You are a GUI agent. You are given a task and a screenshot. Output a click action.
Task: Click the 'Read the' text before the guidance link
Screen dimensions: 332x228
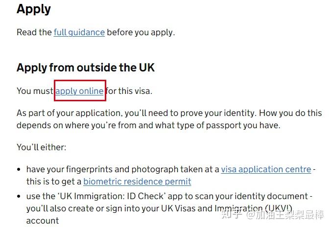tap(34, 32)
